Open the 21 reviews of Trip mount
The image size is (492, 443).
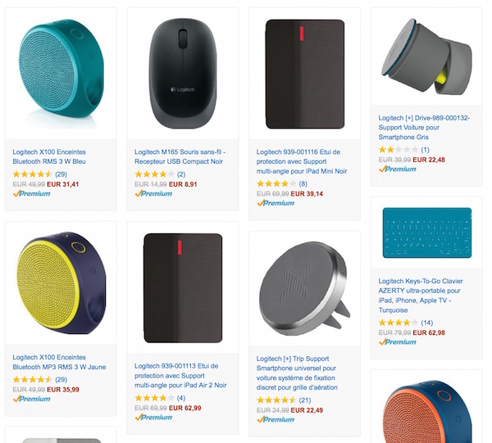tap(305, 400)
